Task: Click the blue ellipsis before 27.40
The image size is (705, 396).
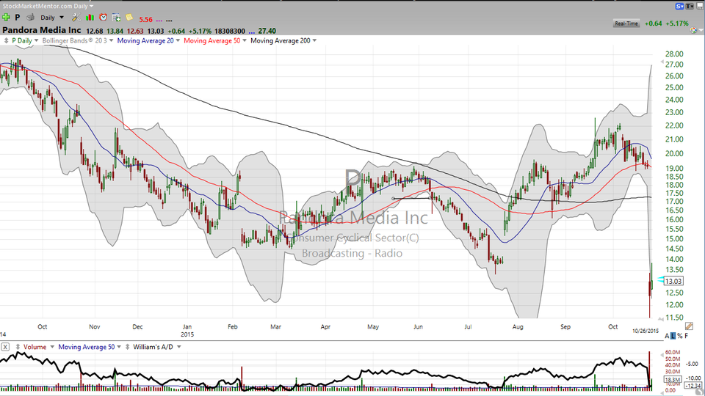Action: (x=251, y=32)
